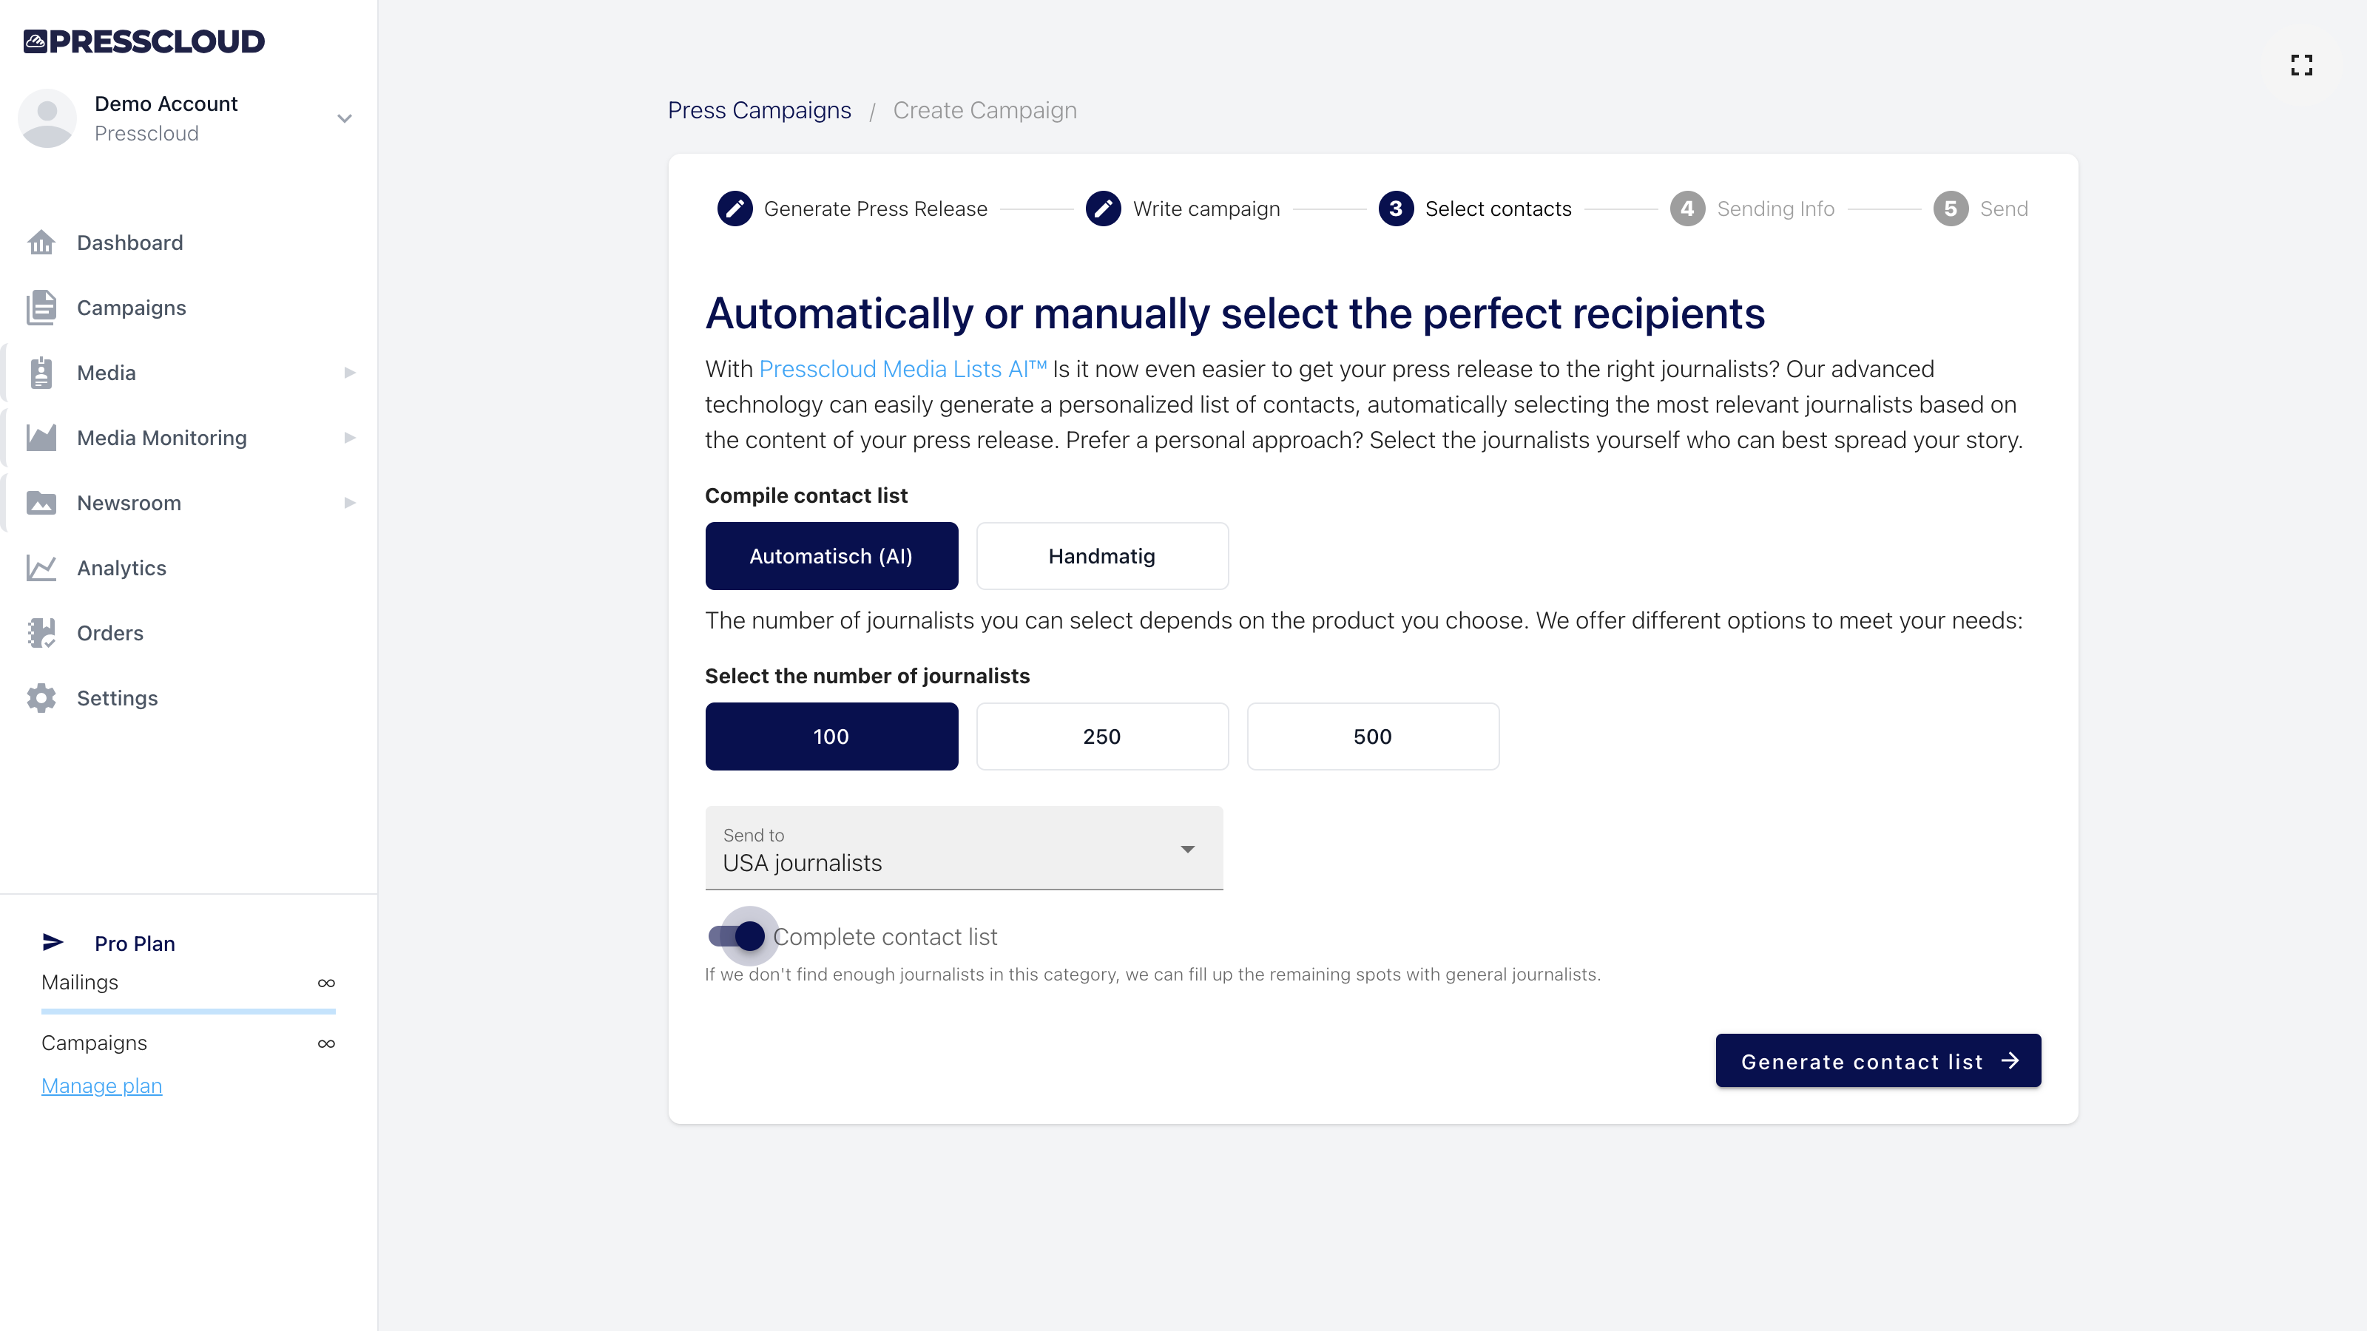Open the Dashboard from the sidebar
The height and width of the screenshot is (1331, 2367).
coord(41,243)
